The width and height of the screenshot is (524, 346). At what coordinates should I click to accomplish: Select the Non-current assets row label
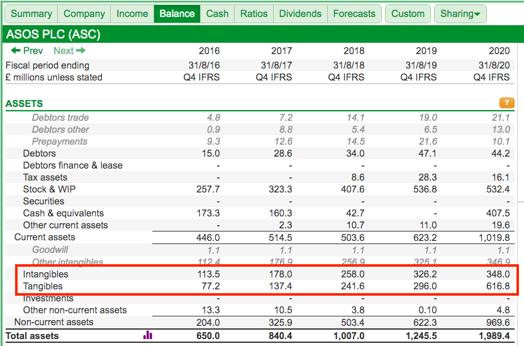tap(54, 322)
